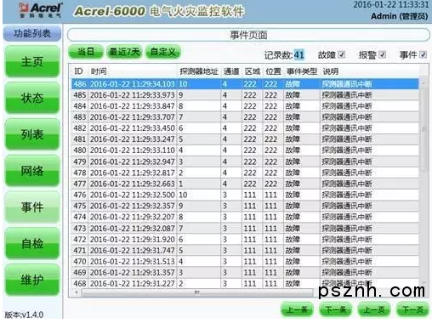Click the horizontal scrollbar thumb of table
This screenshot has width=432, height=323.
pos(197,292)
